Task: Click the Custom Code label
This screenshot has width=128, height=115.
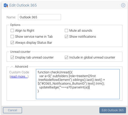Action: pyautogui.click(x=19, y=72)
